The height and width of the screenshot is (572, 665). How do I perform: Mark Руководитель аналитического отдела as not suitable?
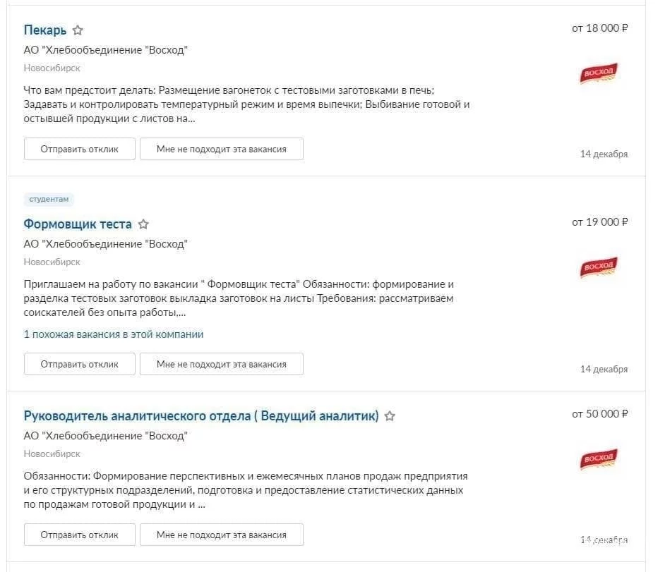[222, 535]
